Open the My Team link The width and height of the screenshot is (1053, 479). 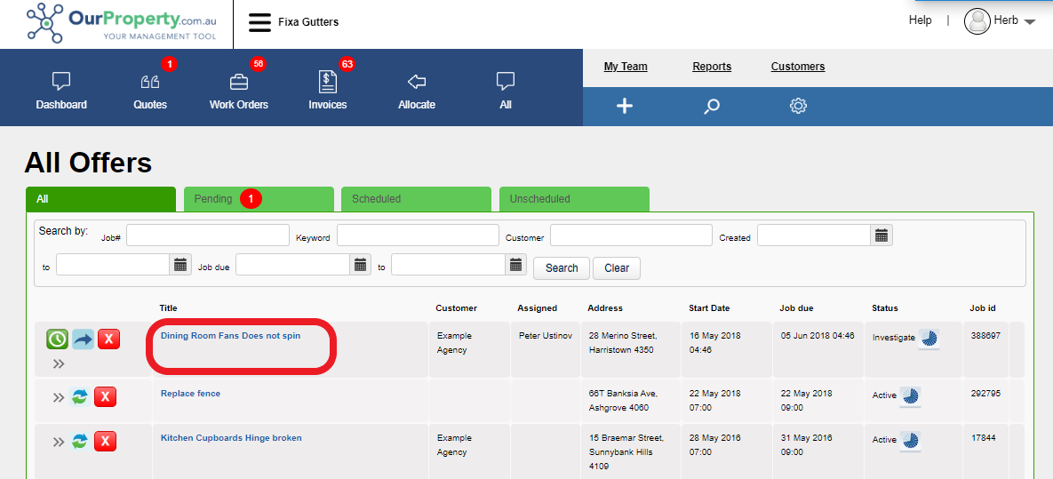[x=626, y=67]
